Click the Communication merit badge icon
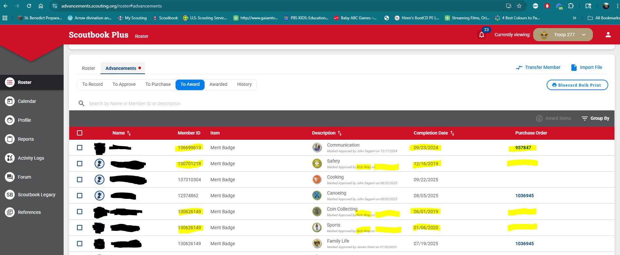Viewport: 620px width, 255px height. [x=317, y=148]
